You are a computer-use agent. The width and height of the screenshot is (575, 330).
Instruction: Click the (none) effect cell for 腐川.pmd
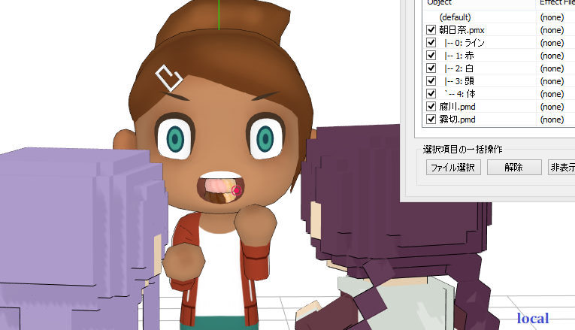tap(552, 107)
